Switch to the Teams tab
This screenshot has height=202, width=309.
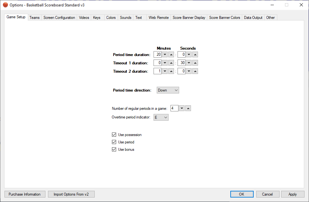pos(35,18)
